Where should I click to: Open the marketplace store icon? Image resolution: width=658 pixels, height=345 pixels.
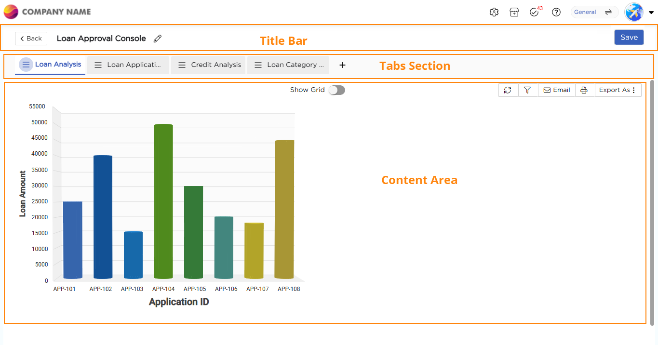point(514,13)
